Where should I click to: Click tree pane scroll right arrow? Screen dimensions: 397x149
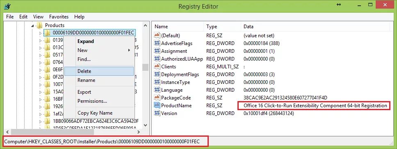point(139,132)
